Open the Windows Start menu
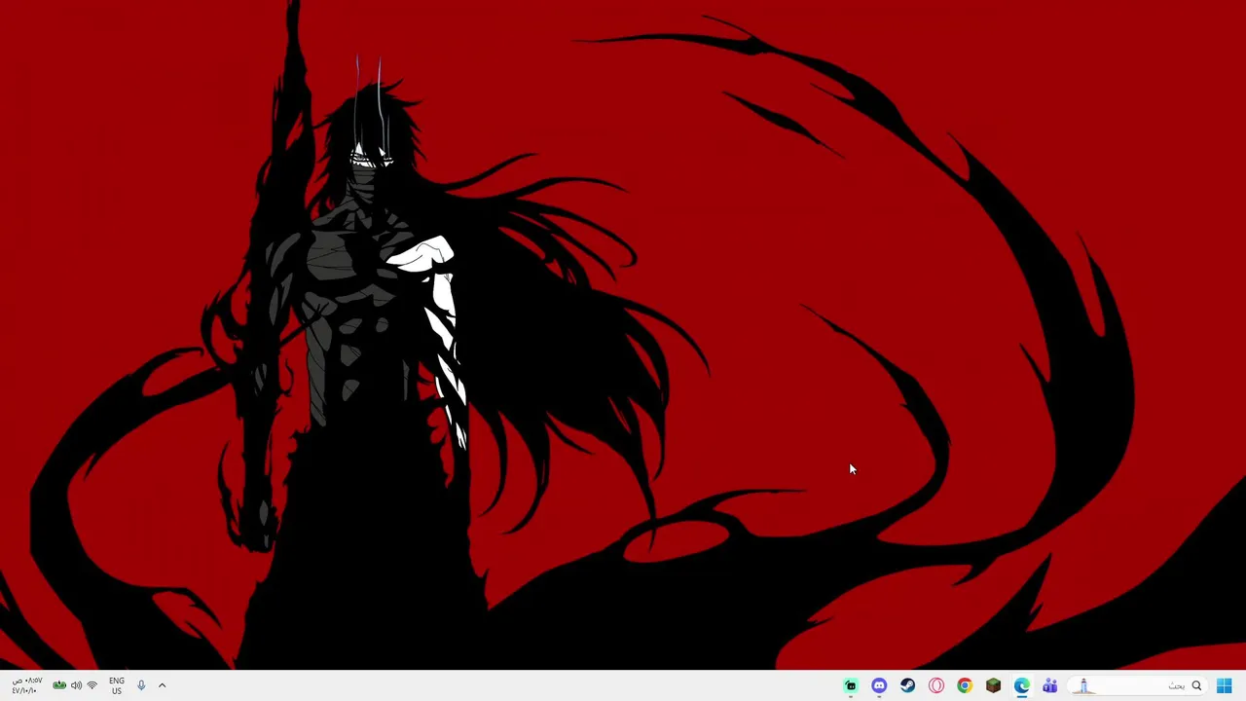 click(x=1224, y=685)
